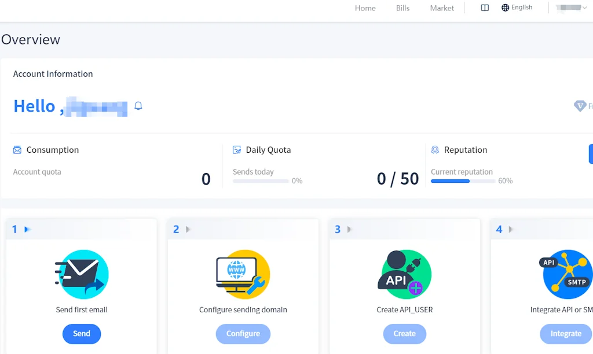Click the Current reputation progress bar
The width and height of the screenshot is (593, 354).
462,180
